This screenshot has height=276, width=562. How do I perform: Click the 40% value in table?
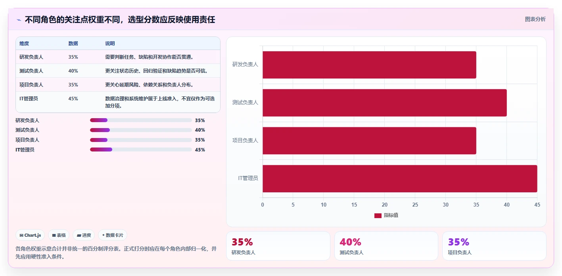(73, 71)
